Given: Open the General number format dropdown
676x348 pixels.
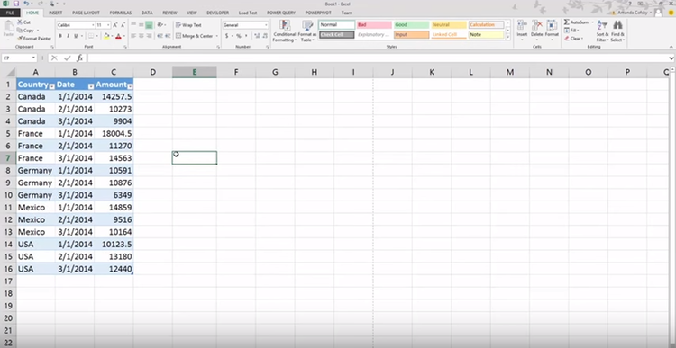Looking at the screenshot, I should (x=266, y=25).
